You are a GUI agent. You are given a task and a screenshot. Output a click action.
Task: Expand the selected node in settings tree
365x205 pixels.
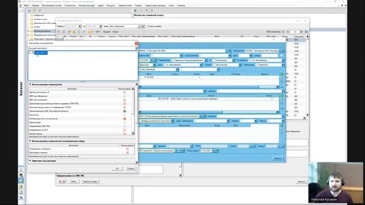point(30,53)
